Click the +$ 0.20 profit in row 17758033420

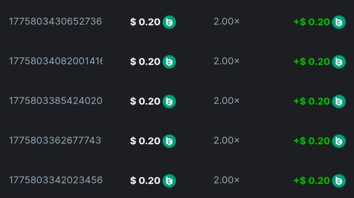click(312, 181)
